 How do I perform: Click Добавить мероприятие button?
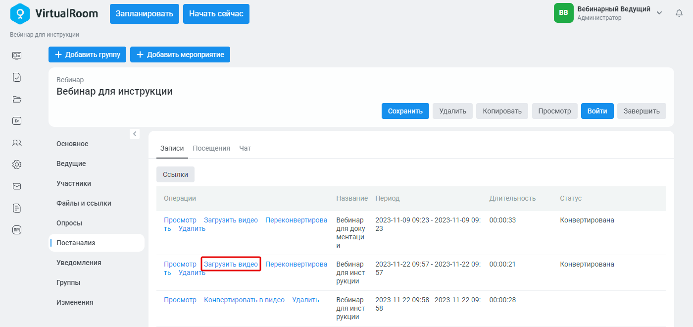180,54
